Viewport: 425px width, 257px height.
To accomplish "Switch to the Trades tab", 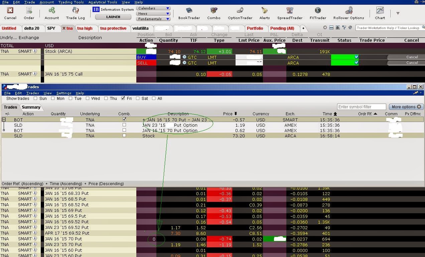I will click(10, 107).
